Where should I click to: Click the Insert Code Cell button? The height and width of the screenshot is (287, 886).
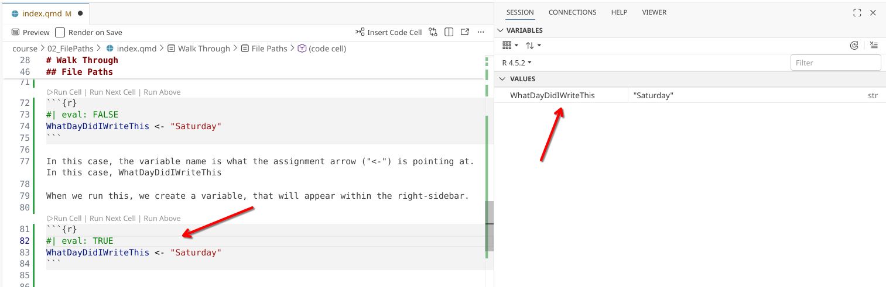click(388, 32)
